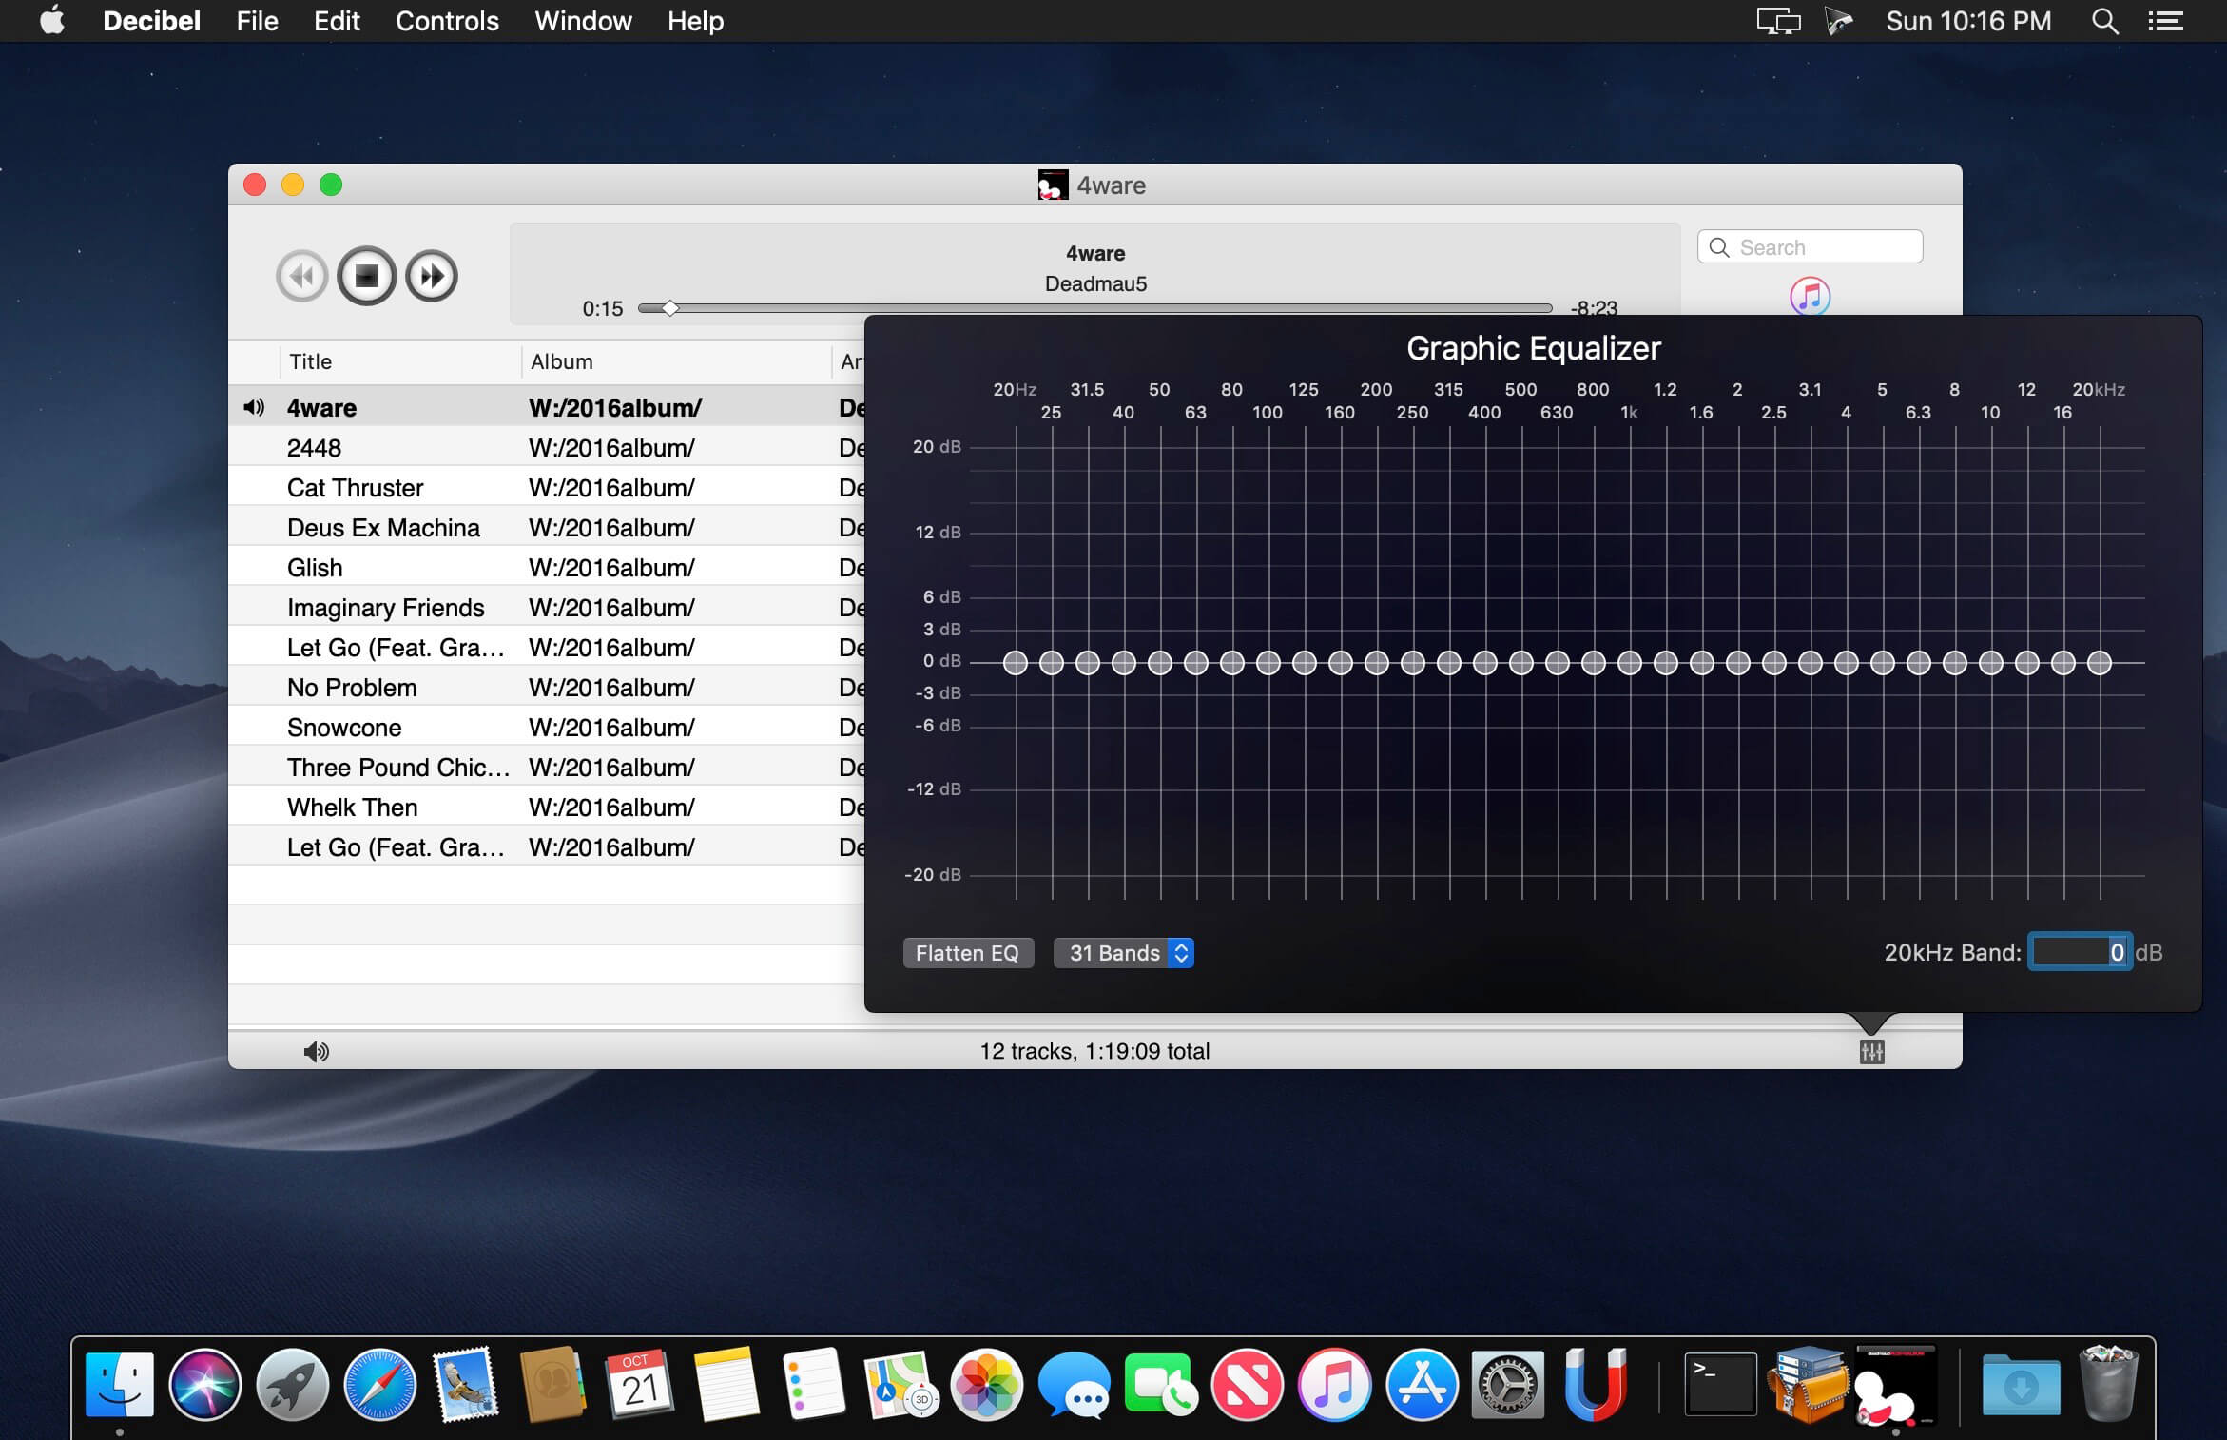
Task: Click the 20Hz band EQ slider knob
Action: click(x=1016, y=662)
